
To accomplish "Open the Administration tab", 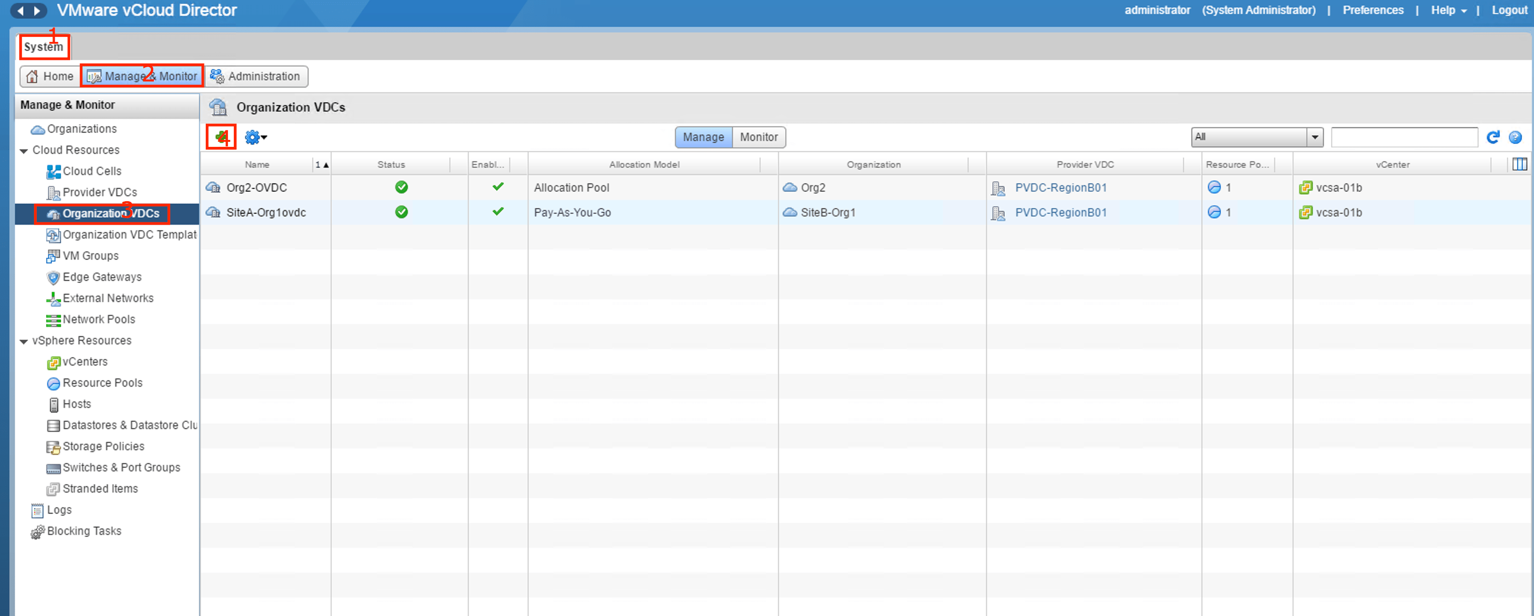I will tap(256, 76).
